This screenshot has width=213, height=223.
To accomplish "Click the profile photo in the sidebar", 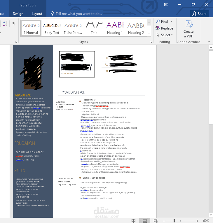I will [x=33, y=74].
